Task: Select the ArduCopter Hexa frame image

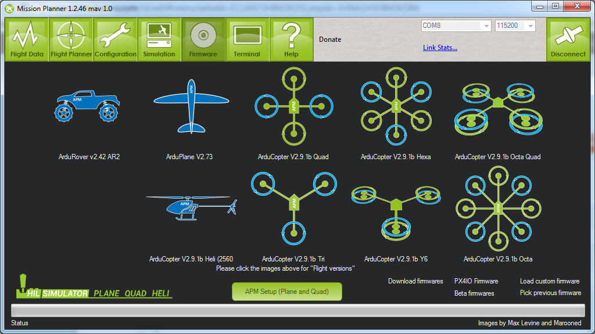Action: tap(396, 106)
